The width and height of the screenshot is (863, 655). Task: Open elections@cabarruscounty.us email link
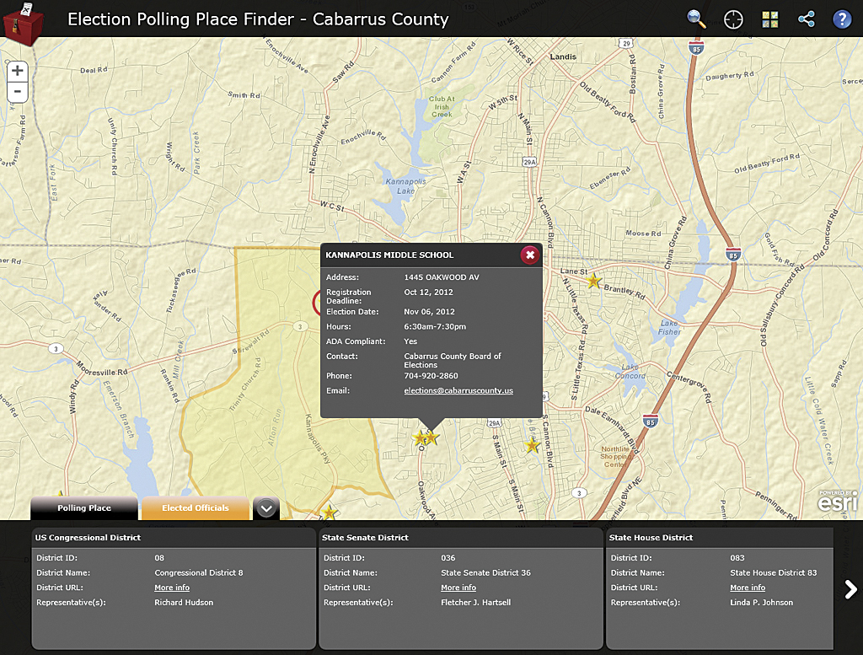(458, 391)
